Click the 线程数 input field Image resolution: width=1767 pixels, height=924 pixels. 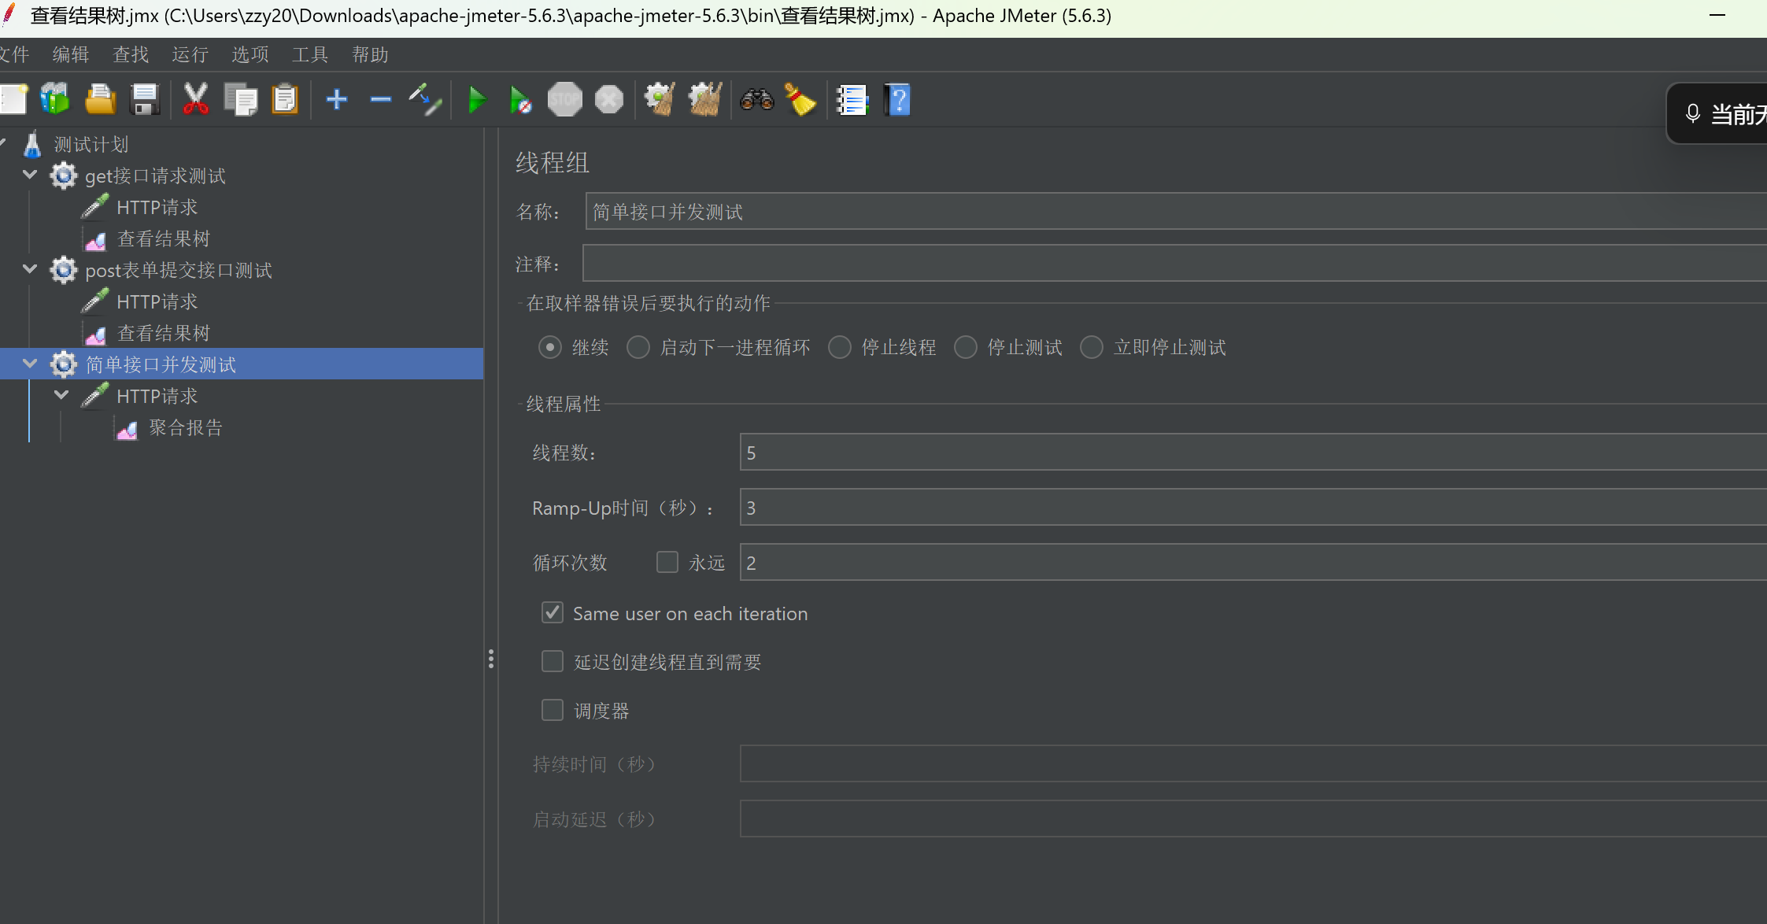[944, 452]
